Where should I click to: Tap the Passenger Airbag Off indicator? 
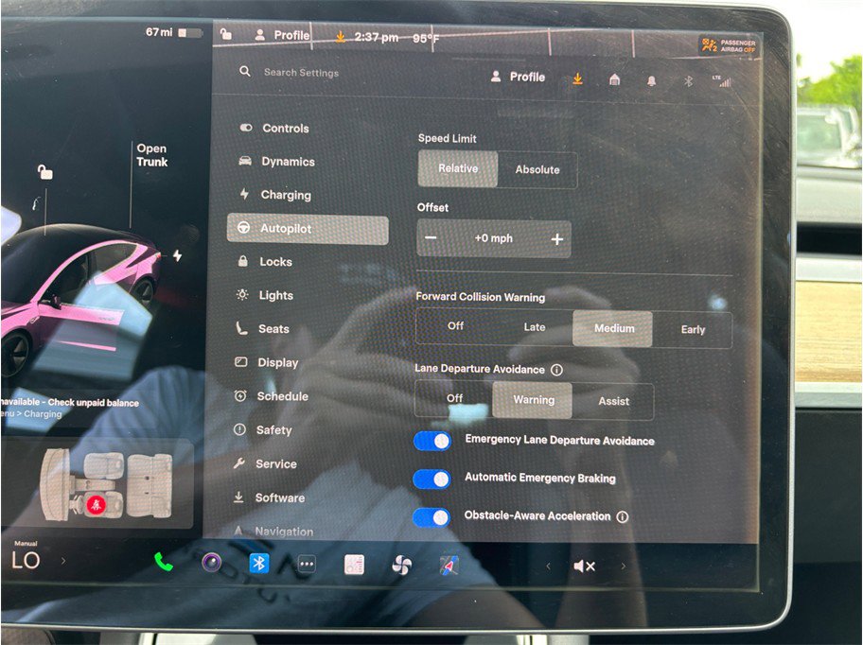click(730, 45)
